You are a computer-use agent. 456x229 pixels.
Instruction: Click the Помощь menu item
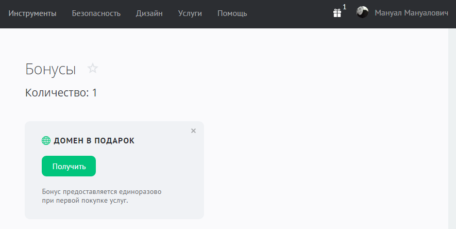point(232,13)
